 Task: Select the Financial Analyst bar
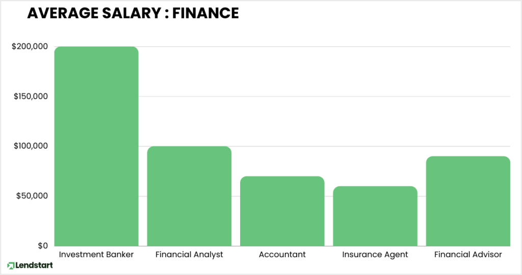point(189,196)
